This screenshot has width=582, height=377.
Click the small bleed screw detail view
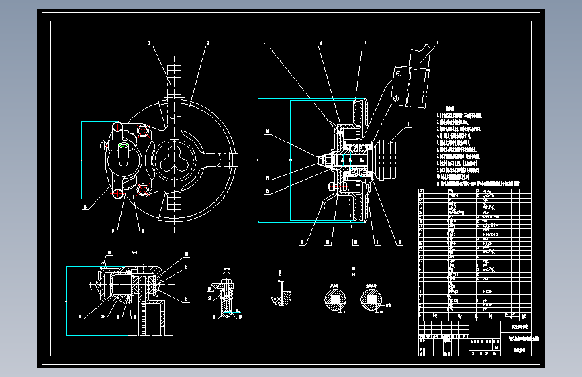click(x=226, y=299)
